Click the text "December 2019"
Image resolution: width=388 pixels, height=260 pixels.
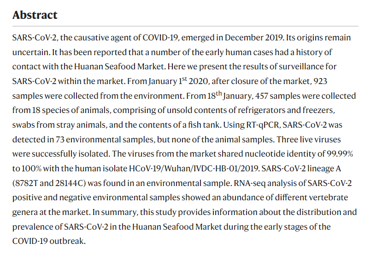click(x=254, y=38)
